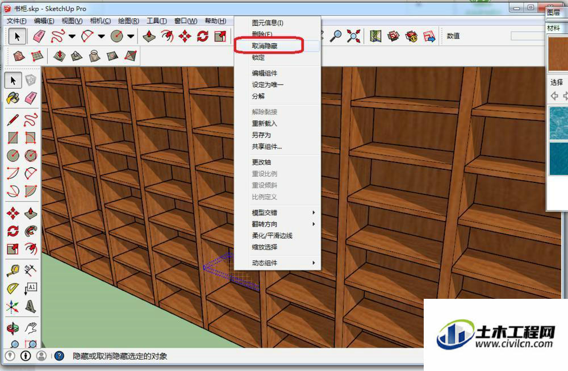The width and height of the screenshot is (568, 371).
Task: Click the back arrow in materials 选择 panel
Action: coord(554,96)
